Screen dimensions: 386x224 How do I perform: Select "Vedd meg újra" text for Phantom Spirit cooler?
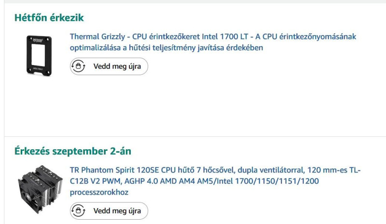[117, 211]
